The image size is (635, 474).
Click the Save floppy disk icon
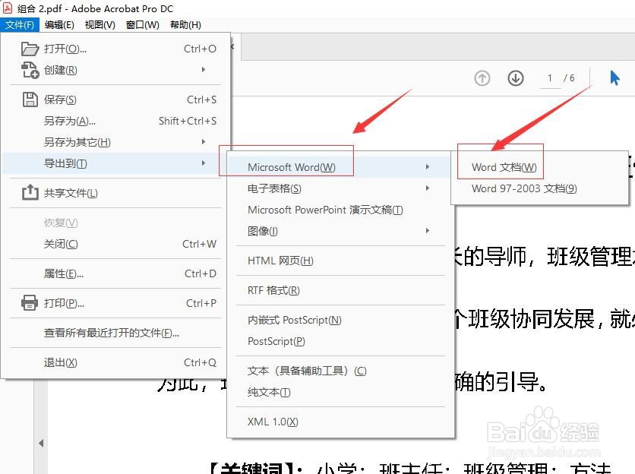[x=30, y=100]
